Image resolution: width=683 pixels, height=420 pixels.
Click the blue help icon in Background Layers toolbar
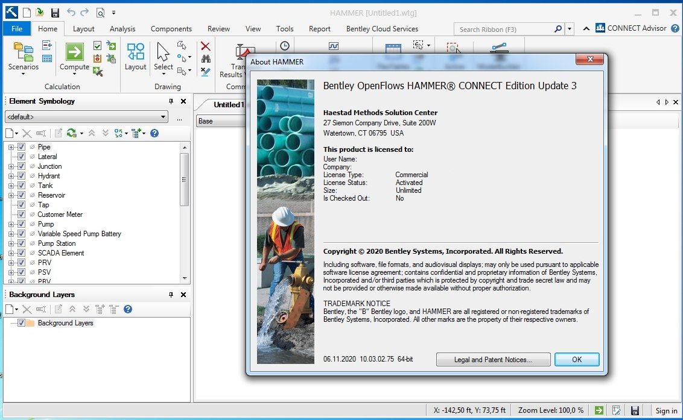click(128, 309)
